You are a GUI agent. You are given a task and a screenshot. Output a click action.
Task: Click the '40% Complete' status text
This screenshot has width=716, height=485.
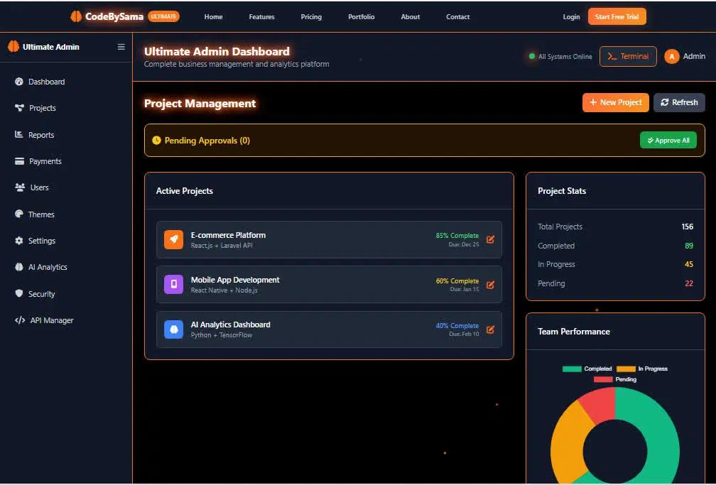point(457,326)
